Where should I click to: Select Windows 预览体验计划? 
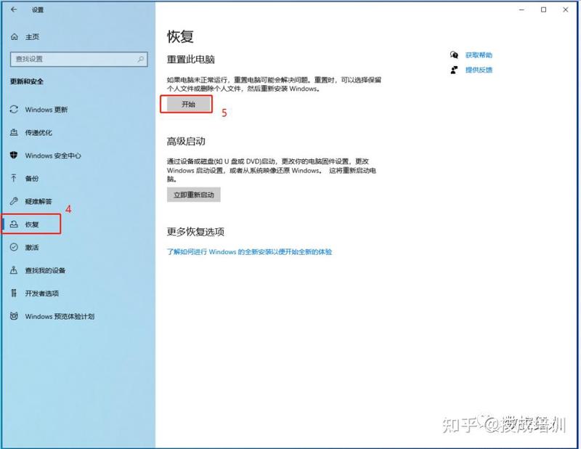pyautogui.click(x=60, y=316)
